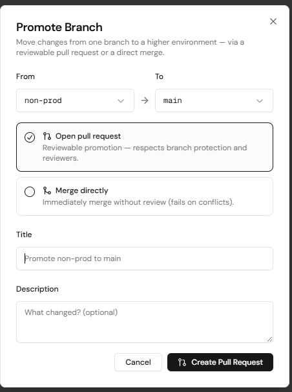This screenshot has height=392, width=292.
Task: Open the From branch dropdown showing non-prod
Action: coord(75,100)
